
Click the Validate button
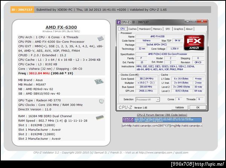click(180, 107)
